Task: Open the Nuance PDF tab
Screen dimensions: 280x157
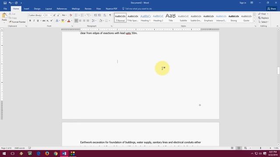Action: [x=112, y=9]
